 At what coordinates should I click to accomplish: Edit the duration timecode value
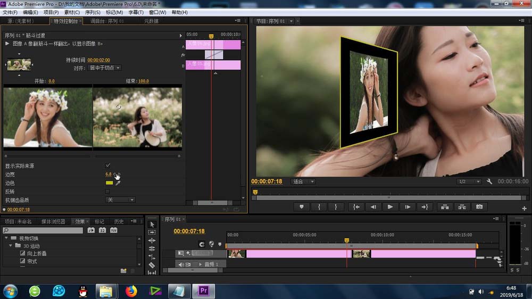pyautogui.click(x=99, y=60)
